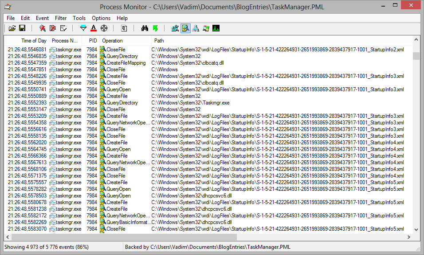Viewport: 424px width, 255px height.
Task: Select dhcpcsvc6.dll path in QueryBasicInformat row
Action: point(192,222)
